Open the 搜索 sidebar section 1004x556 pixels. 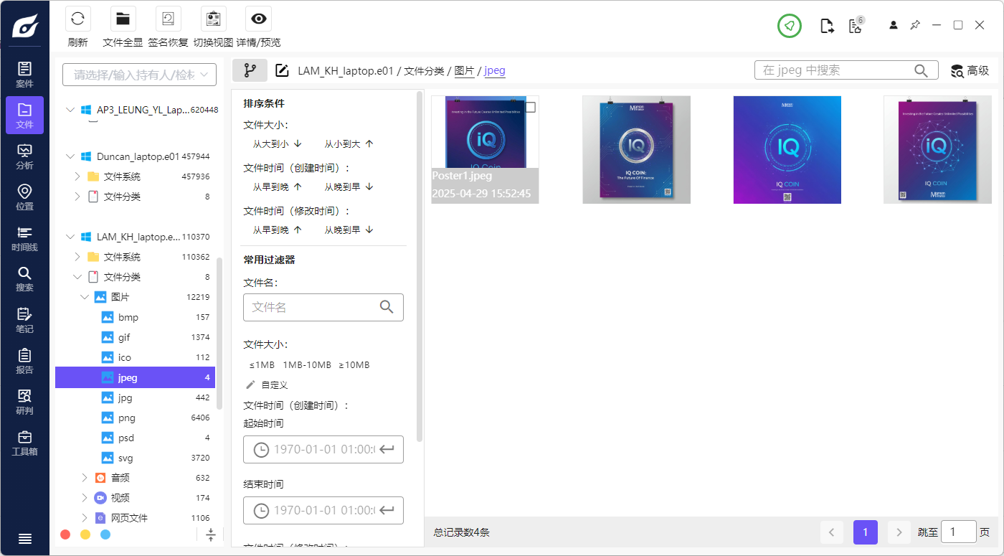coord(24,279)
